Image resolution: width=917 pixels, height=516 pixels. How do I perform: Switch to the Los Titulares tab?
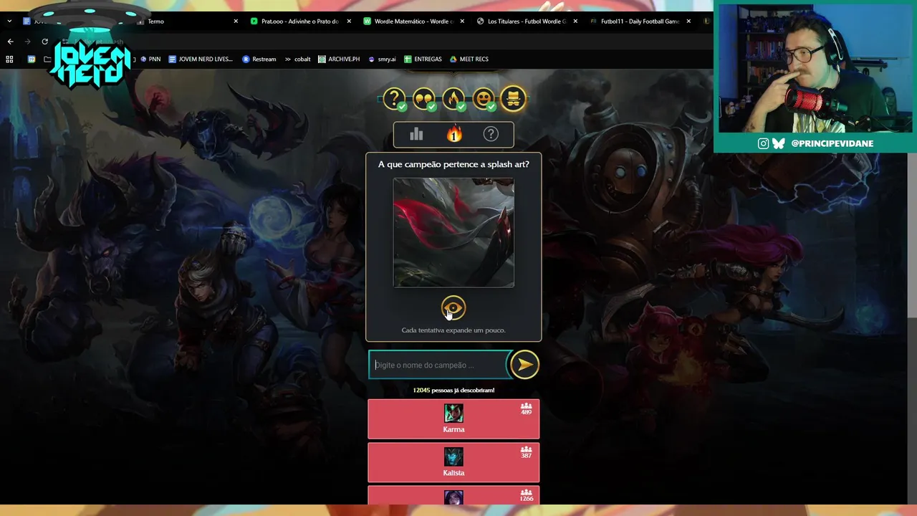[527, 21]
